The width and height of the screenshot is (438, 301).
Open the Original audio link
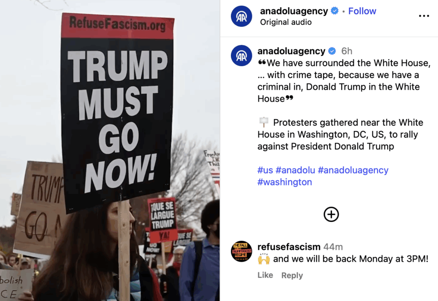point(286,22)
